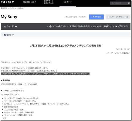
Task: Click the 製品情報 breadcrumb link
Action: pos(4,8)
